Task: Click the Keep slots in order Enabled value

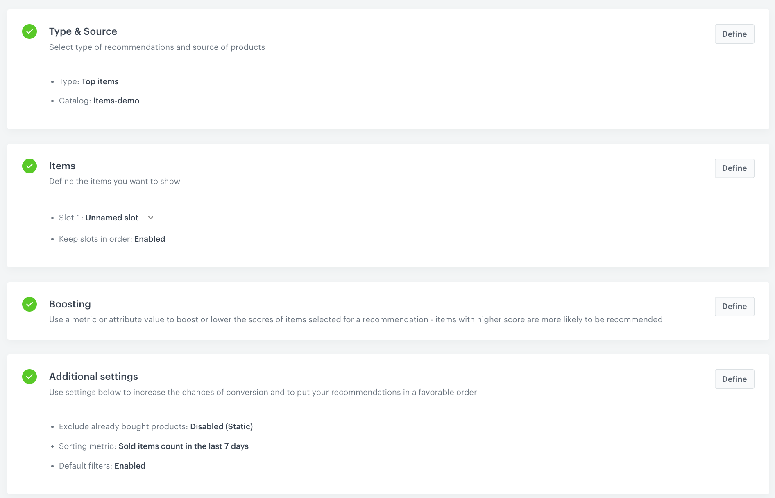Action: pyautogui.click(x=150, y=239)
